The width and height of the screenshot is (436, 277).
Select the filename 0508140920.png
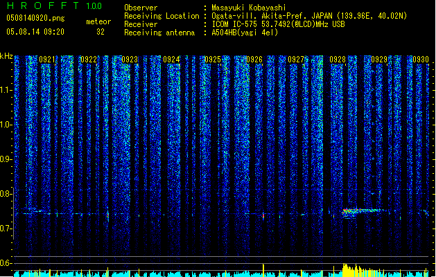click(35, 18)
